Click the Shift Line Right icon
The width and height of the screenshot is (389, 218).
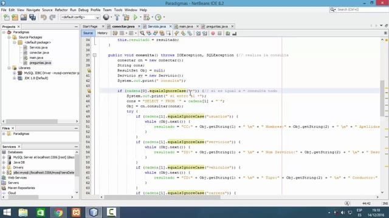[205, 33]
